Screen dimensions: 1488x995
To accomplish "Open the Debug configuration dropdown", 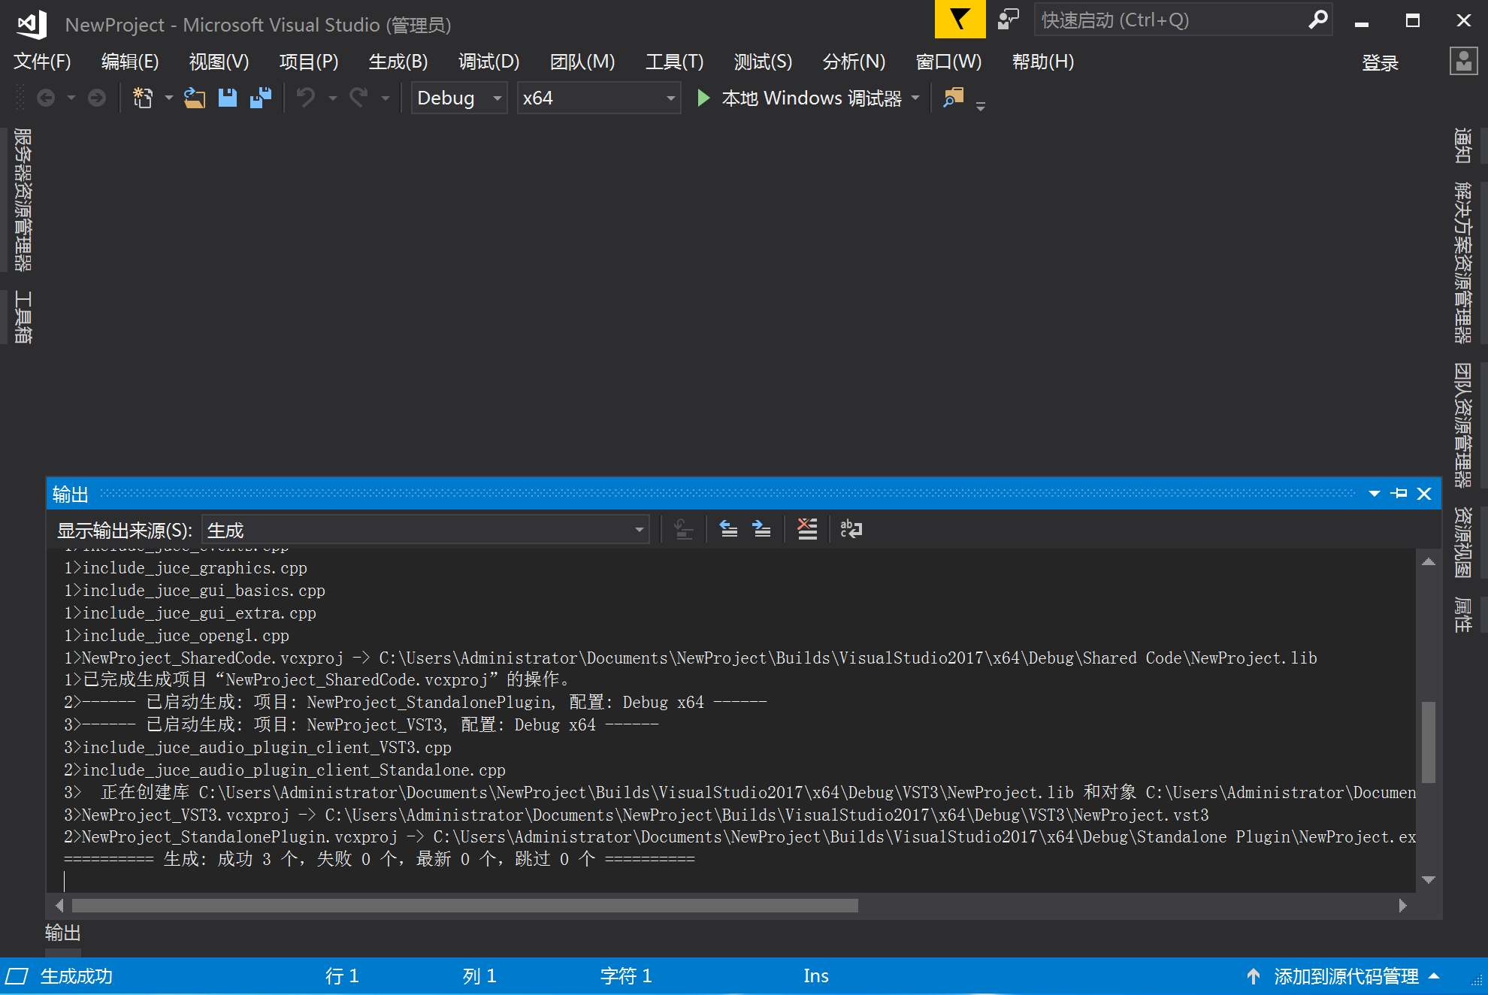I will point(459,98).
